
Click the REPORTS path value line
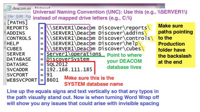click(x=98, y=28)
